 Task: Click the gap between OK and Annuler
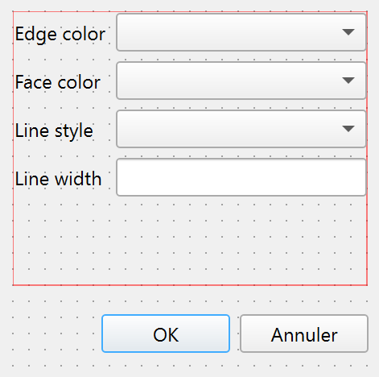coord(235,333)
